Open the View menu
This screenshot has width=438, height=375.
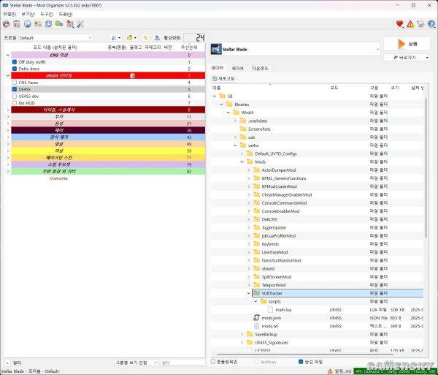pos(28,14)
